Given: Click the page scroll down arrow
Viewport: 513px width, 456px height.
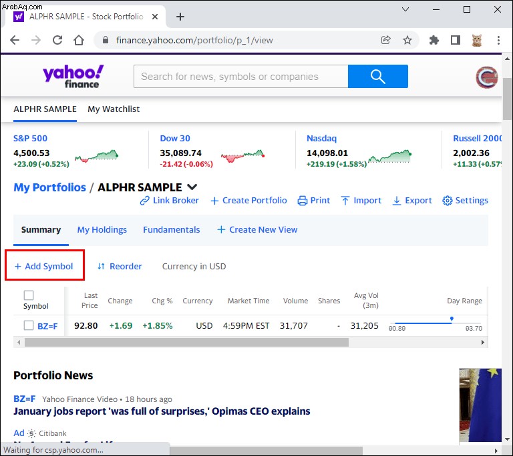Looking at the screenshot, I should click(x=507, y=439).
